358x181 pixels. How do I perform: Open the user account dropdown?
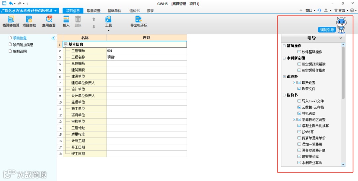[328, 11]
